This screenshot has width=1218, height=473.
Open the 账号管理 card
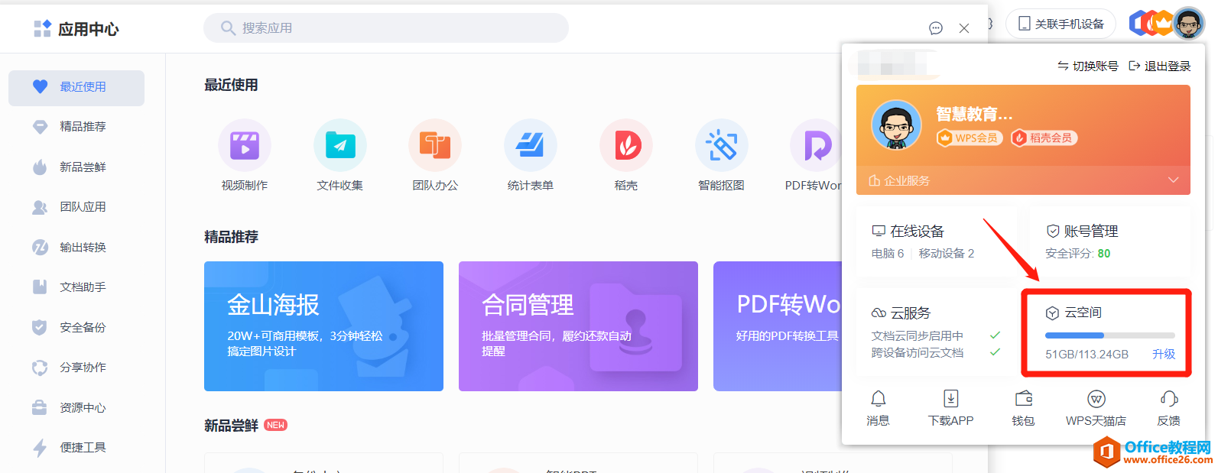(1109, 241)
